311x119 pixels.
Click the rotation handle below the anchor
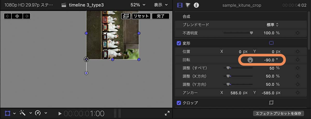click(86, 73)
